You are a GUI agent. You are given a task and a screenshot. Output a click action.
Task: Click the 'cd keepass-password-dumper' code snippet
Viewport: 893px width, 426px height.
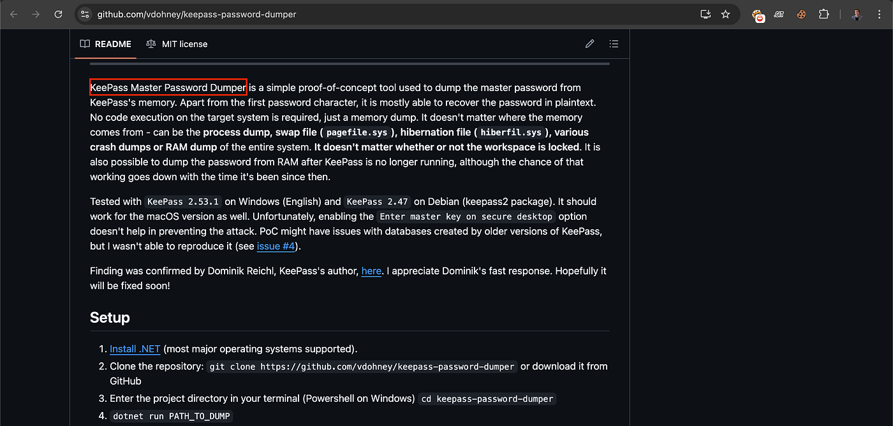pyautogui.click(x=488, y=399)
